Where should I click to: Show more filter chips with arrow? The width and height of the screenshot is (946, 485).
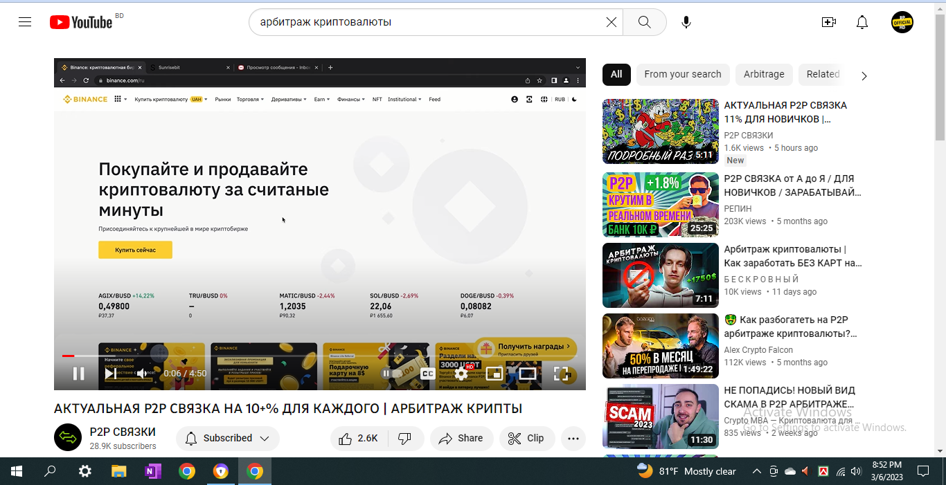[864, 75]
